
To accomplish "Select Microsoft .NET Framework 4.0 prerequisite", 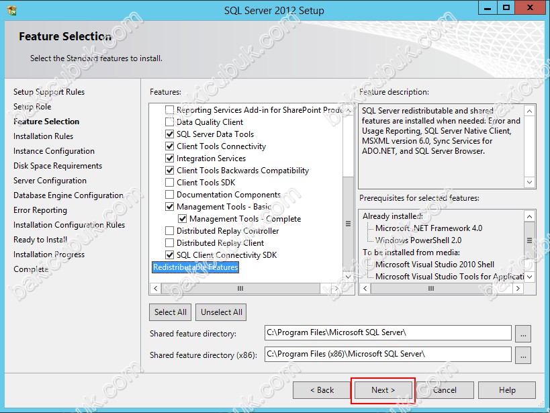I will click(428, 228).
